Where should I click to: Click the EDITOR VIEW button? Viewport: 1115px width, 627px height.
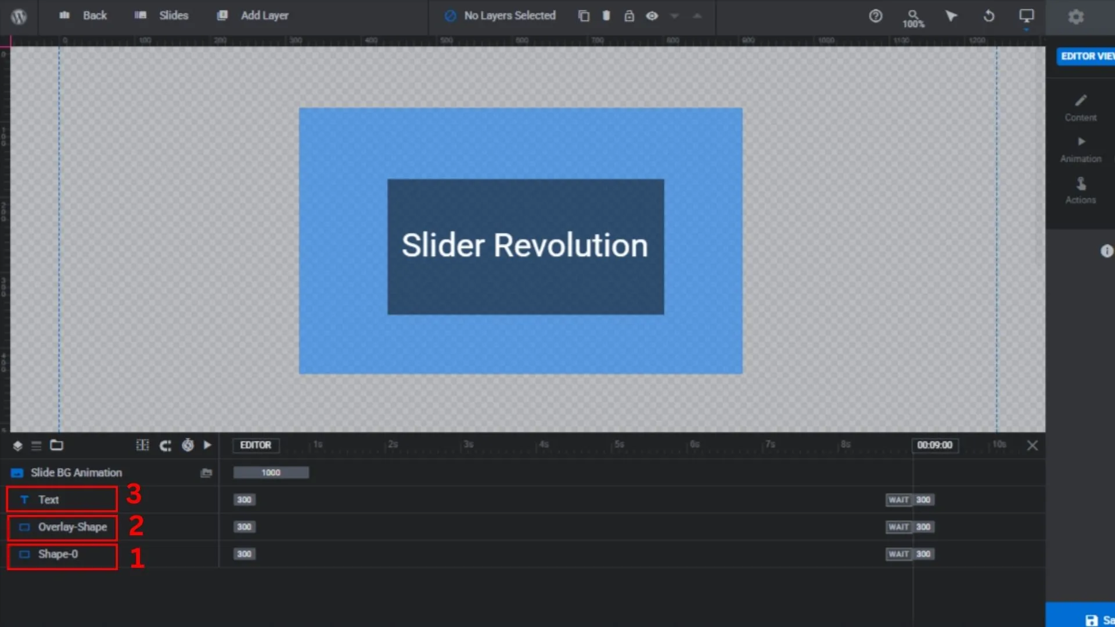pos(1085,56)
